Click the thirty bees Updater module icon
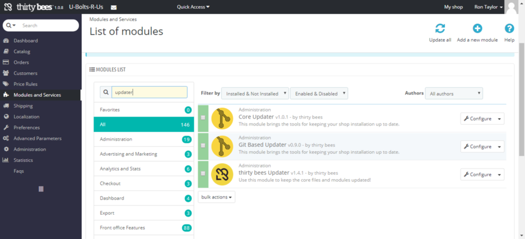Image resolution: width=525 pixels, height=239 pixels. coord(222,174)
